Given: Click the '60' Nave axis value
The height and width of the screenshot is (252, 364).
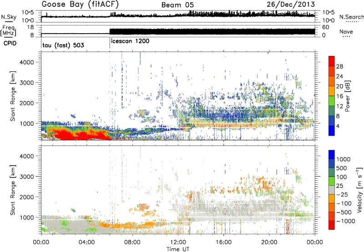Looking at the screenshot, I should click(x=325, y=27).
